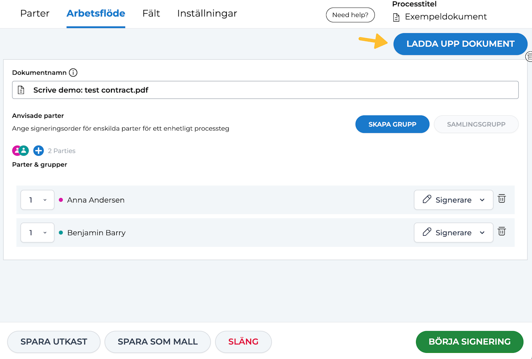Open the Fält tab
Screen dimensions: 532x359
[x=151, y=13]
